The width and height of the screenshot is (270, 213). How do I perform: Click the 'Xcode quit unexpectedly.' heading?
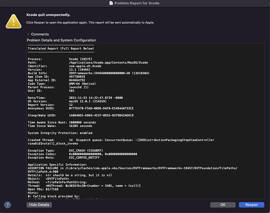point(48,15)
